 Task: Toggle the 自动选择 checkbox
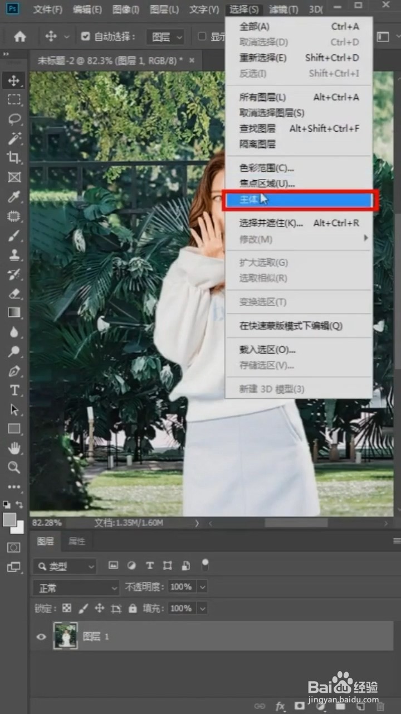pyautogui.click(x=85, y=37)
